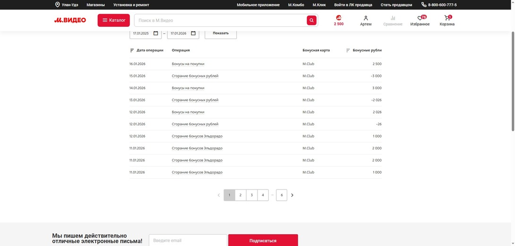Open the Корзина shopping cart
Viewport: 515px width, 246px height.
(x=447, y=18)
